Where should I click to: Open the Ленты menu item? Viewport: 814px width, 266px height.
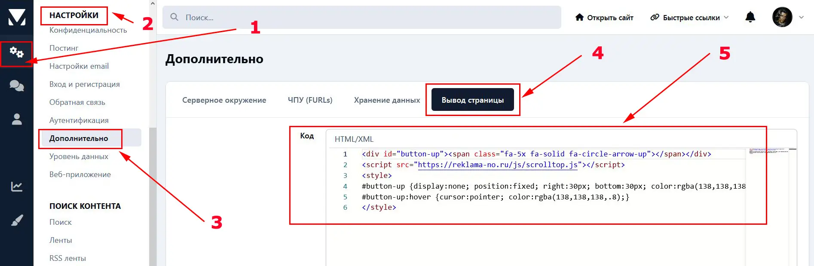(61, 240)
